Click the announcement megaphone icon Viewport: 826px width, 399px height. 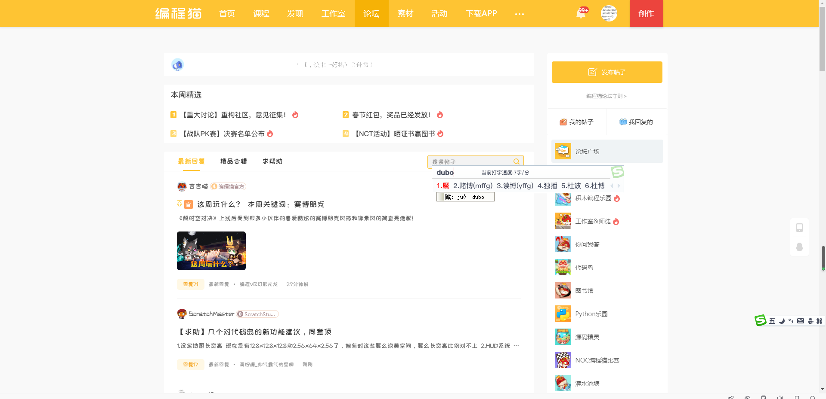pos(177,65)
